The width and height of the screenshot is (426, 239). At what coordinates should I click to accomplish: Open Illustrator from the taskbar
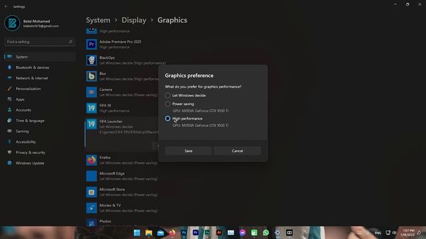click(219, 233)
